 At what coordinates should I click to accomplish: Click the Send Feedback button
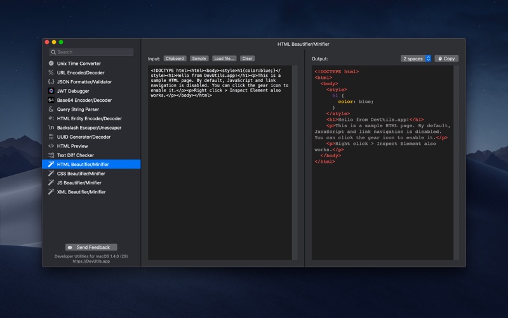coord(91,247)
